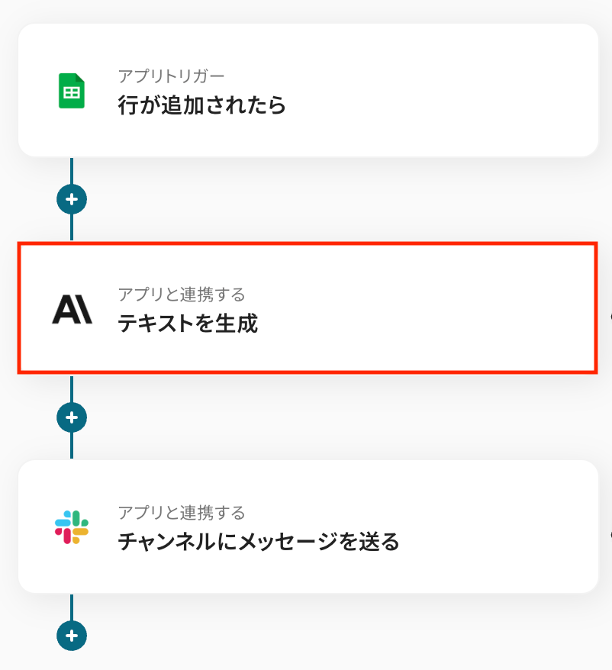Click connector line under テキストを生成 card
Viewport: 612px width, 670px height.
[72, 388]
